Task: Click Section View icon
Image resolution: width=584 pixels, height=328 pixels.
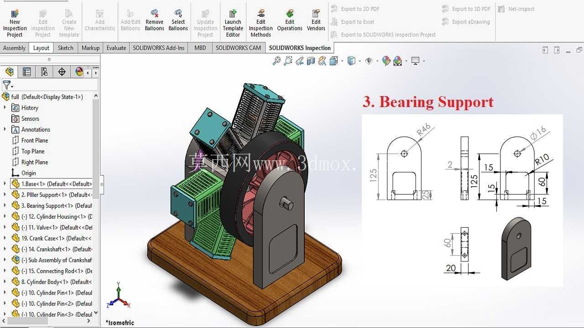Action: coord(311,61)
